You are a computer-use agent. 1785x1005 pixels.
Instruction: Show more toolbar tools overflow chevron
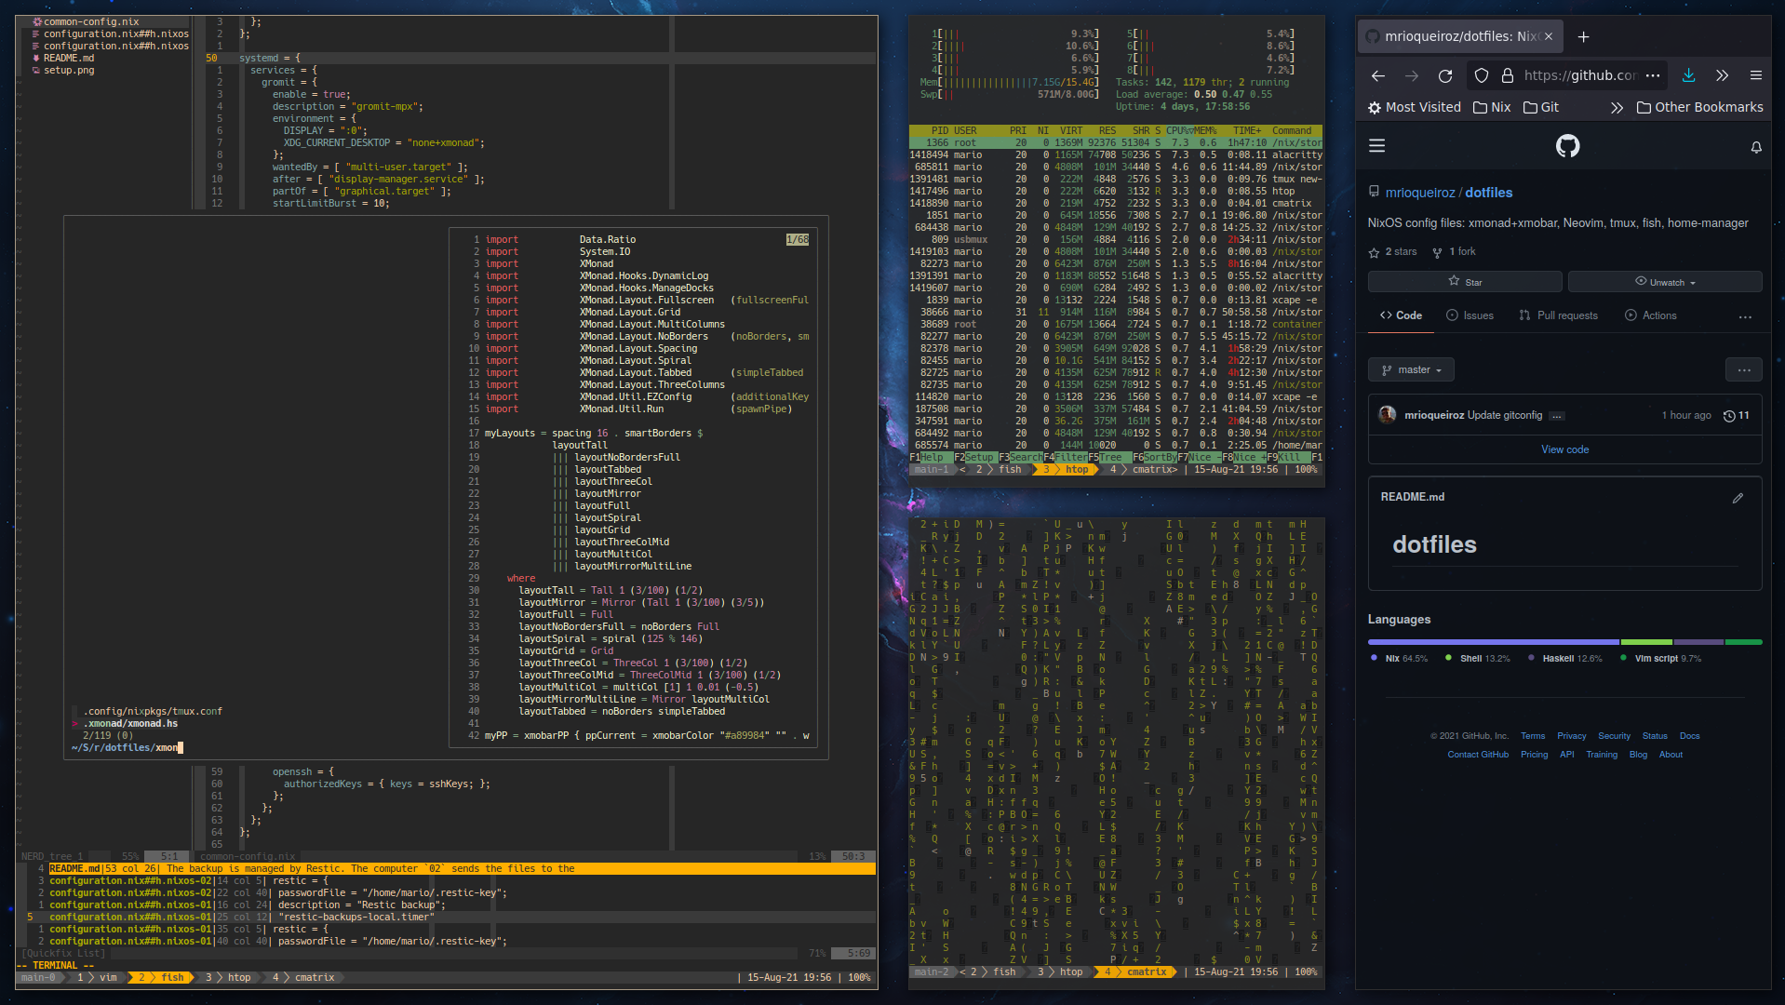1723,76
